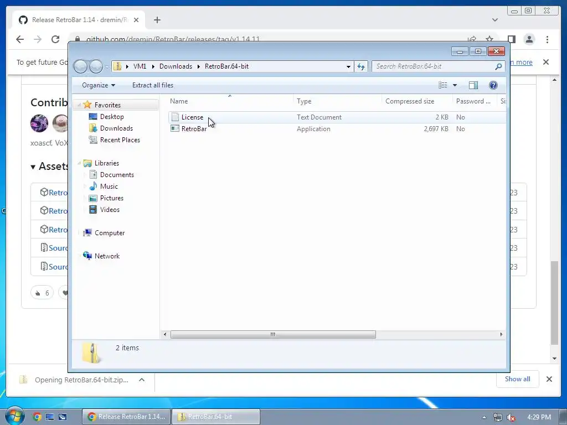Click Show all downloads button
This screenshot has width=567, height=425.
[x=518, y=379]
